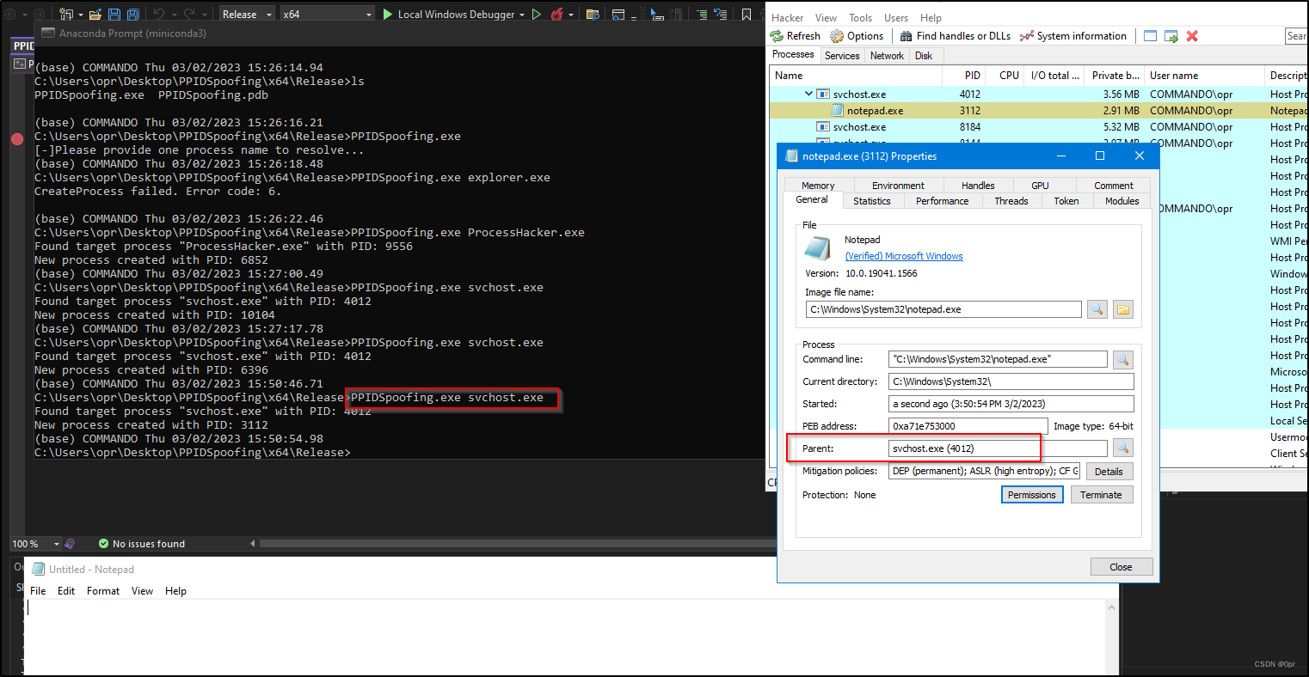The width and height of the screenshot is (1309, 677).
Task: Open the Format menu in Notepad
Action: pyautogui.click(x=102, y=590)
